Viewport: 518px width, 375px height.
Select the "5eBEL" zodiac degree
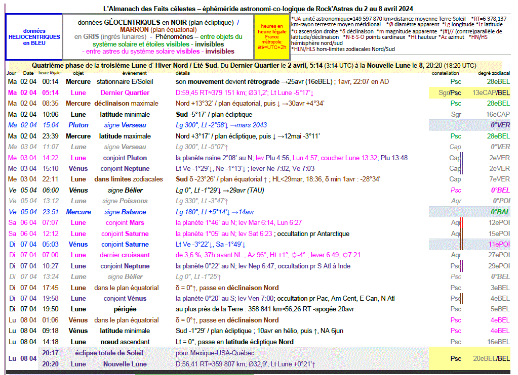coord(500,309)
